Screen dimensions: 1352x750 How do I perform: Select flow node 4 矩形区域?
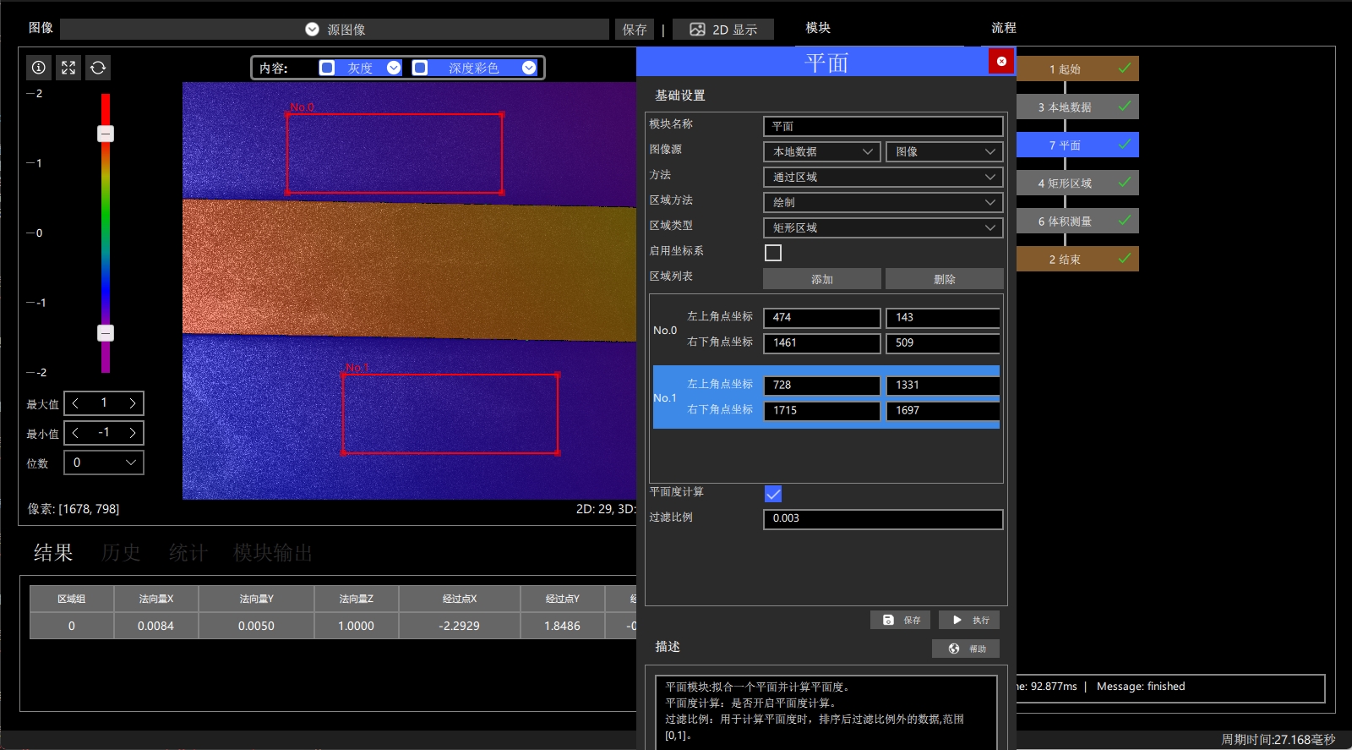[x=1077, y=183]
